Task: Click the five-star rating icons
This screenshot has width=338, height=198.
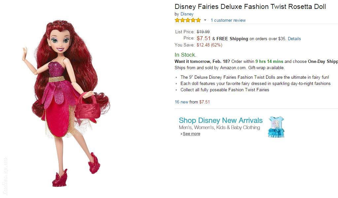Action: tap(188, 20)
